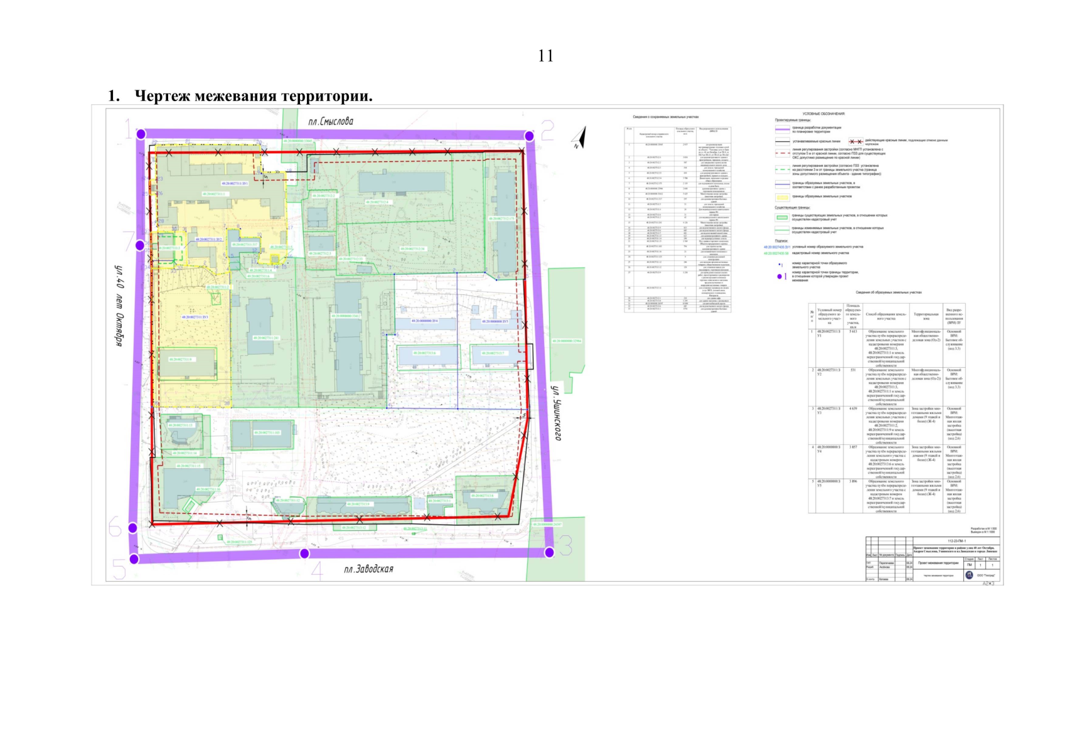The image size is (1065, 753).
Task: Click the green existing-parcels legend swatch
Action: (781, 217)
